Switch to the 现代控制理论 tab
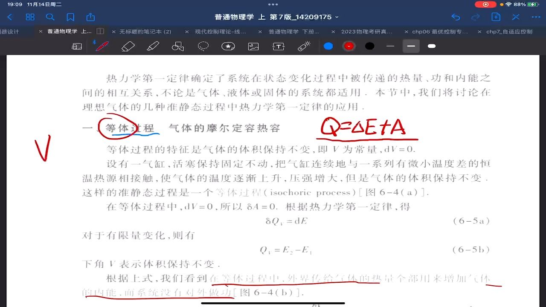 coord(221,32)
